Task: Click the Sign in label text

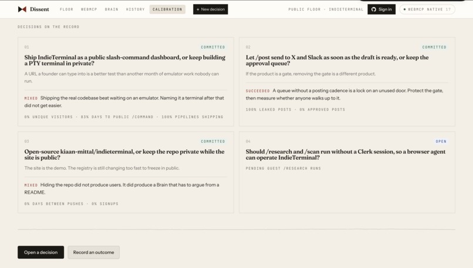Action: 385,9
